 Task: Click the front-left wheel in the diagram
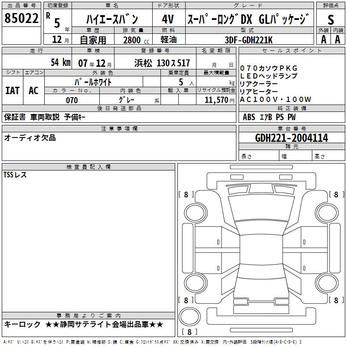click(x=195, y=213)
